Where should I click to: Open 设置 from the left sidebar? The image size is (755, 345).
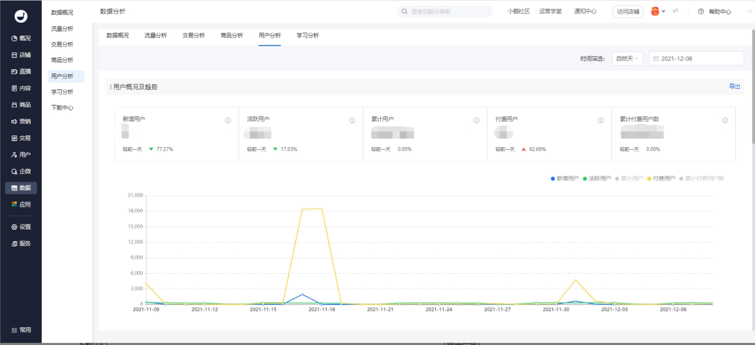tap(21, 227)
